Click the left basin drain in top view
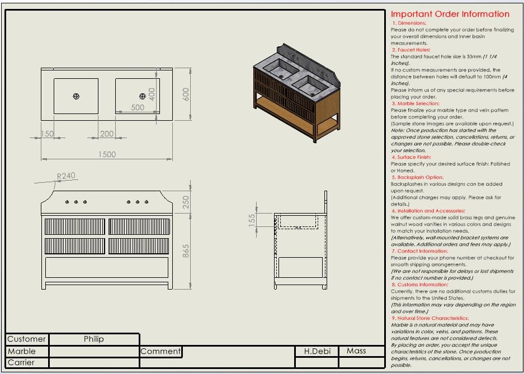 point(76,96)
